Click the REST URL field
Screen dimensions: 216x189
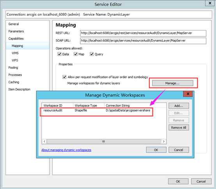tap(143, 33)
